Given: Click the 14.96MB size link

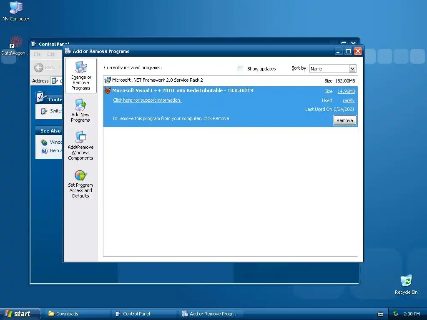Looking at the screenshot, I should click(346, 91).
